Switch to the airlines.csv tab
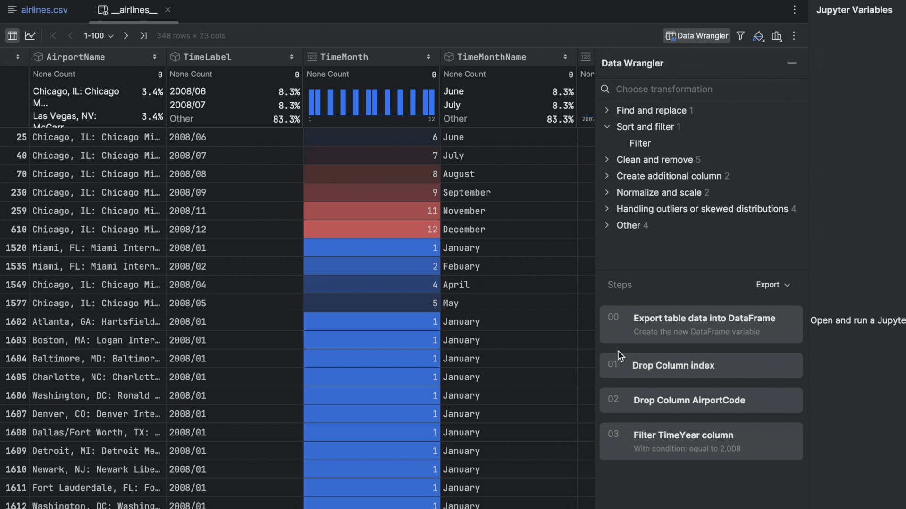 tap(44, 10)
